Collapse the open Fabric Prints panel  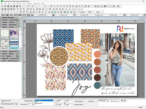[1, 27]
